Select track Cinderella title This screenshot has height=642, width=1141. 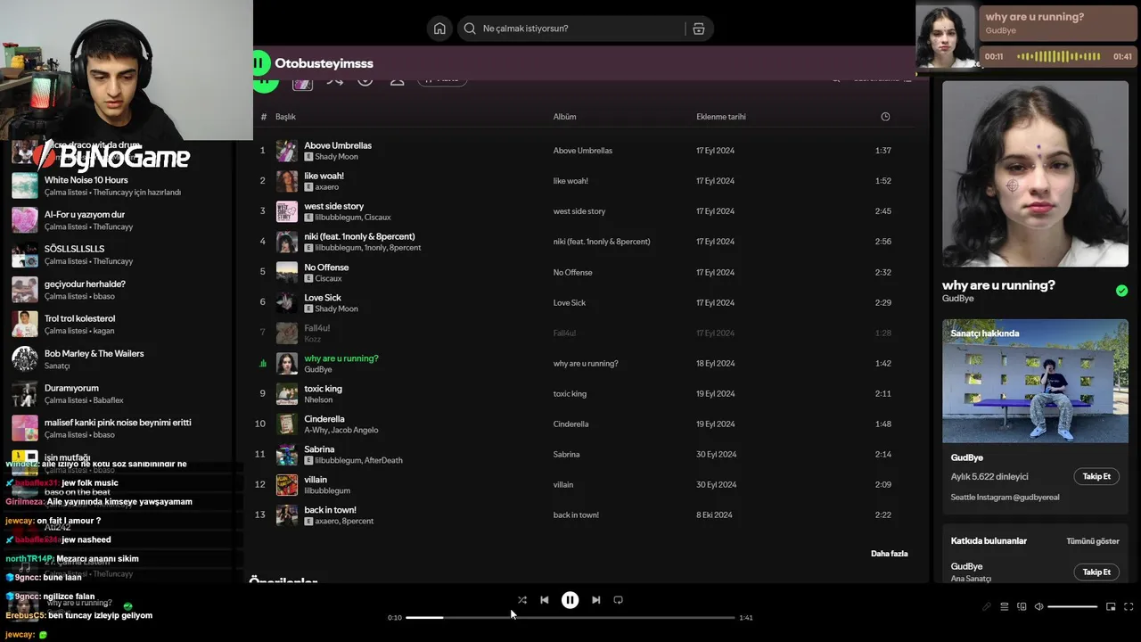coord(324,419)
